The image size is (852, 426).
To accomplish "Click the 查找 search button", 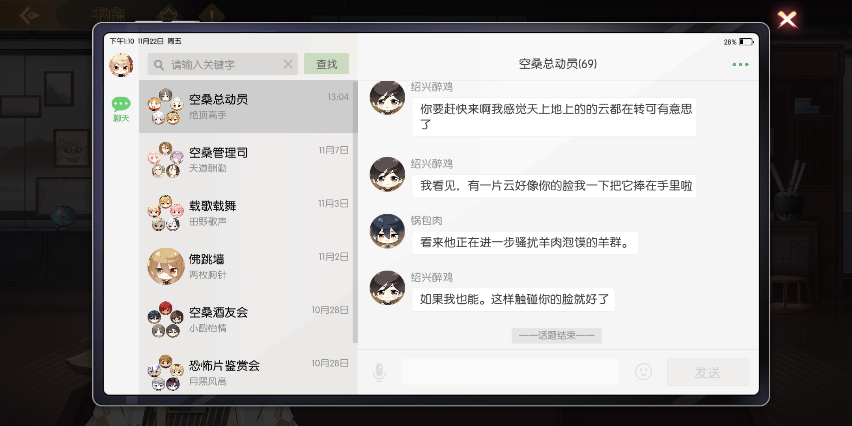I will (x=327, y=64).
